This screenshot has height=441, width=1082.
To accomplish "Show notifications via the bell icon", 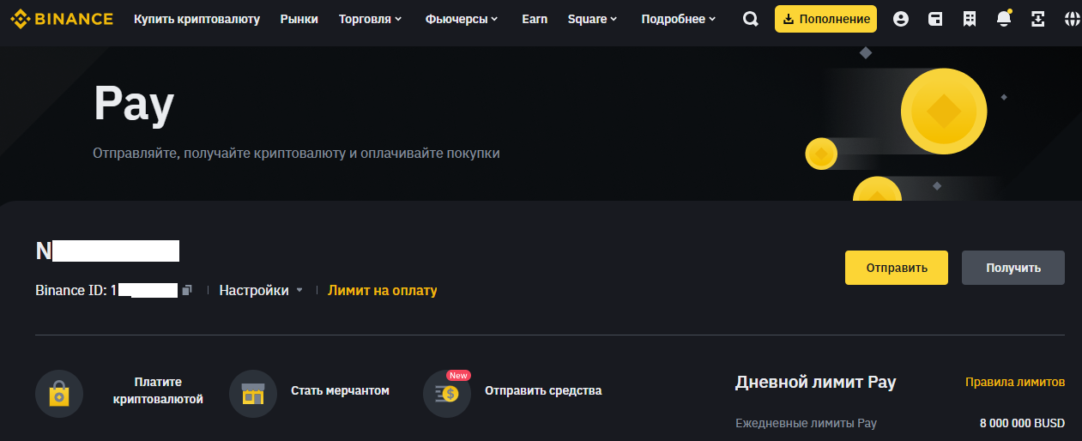I will coord(1004,19).
